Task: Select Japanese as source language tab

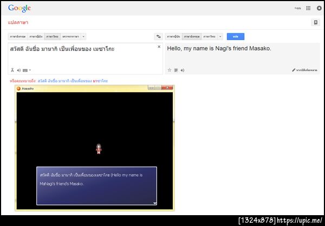Action: pos(36,36)
